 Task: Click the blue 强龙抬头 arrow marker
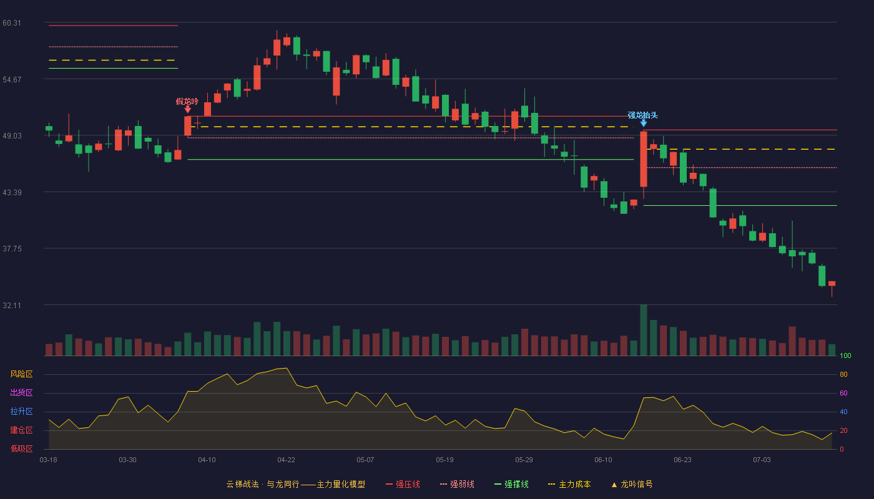pos(643,123)
